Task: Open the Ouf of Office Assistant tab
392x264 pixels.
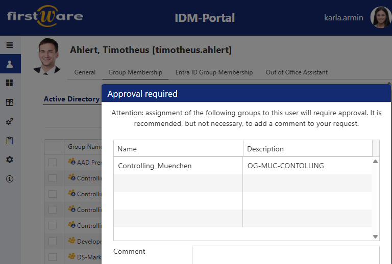Action: (297, 72)
